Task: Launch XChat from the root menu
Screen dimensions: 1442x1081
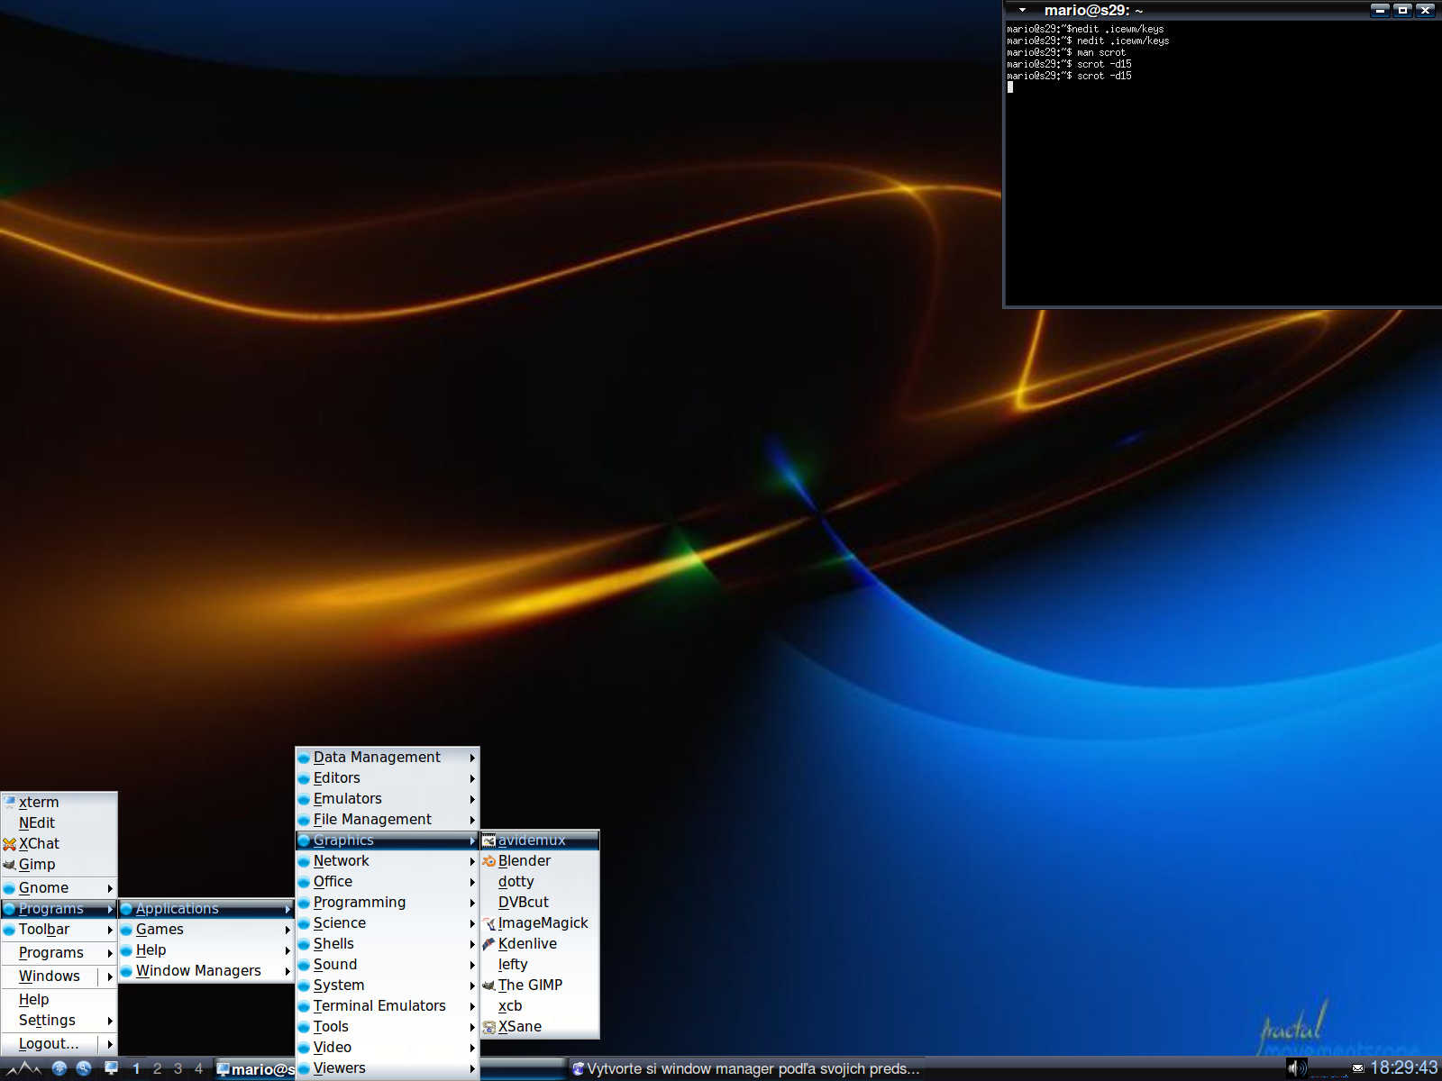Action: (x=59, y=843)
